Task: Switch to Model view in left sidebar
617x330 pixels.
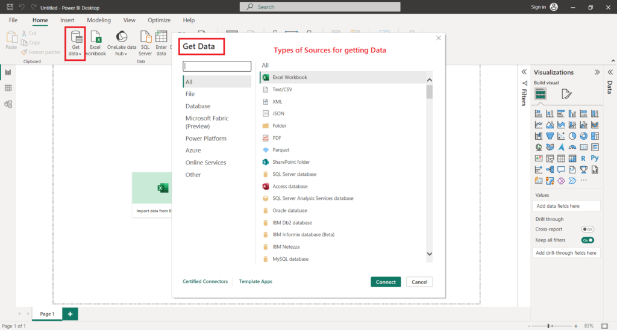Action: pyautogui.click(x=8, y=104)
